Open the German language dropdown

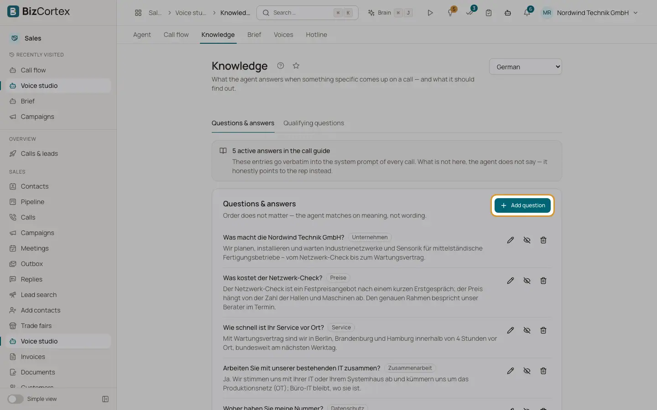pos(526,67)
